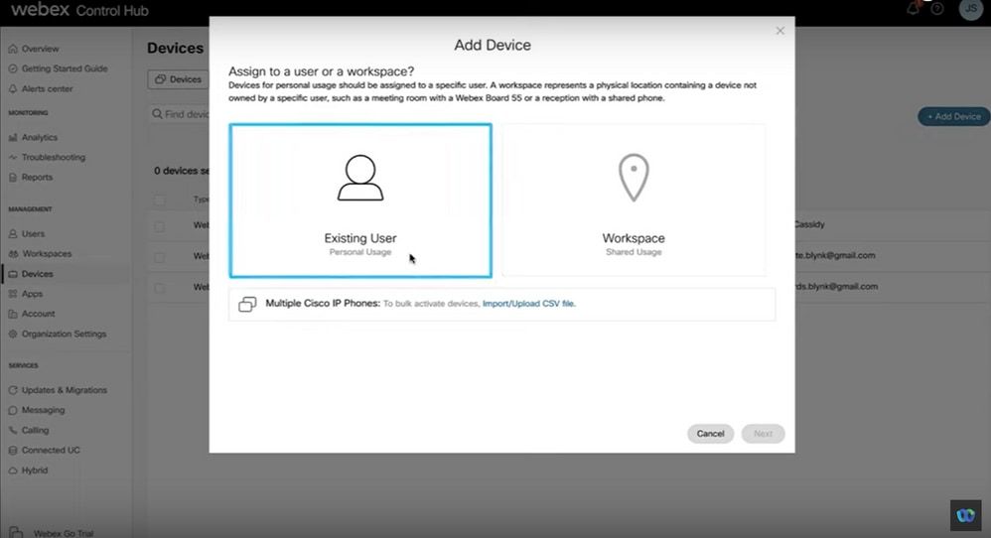Open the JS user profile avatar
Screen dimensions: 991x538
(x=971, y=9)
